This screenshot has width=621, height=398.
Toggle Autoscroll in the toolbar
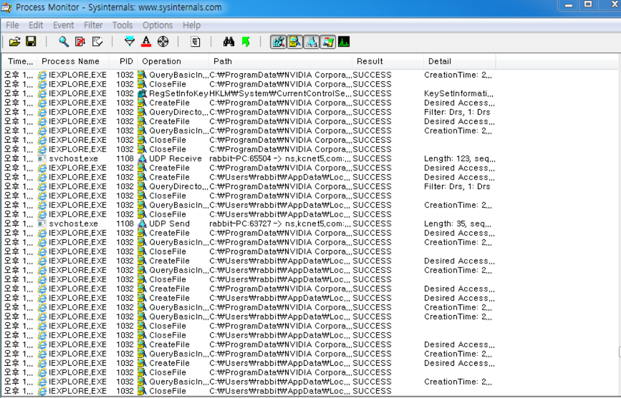coord(81,42)
